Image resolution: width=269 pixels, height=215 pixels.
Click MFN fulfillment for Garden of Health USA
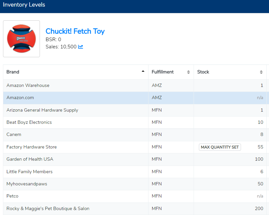pos(157,159)
